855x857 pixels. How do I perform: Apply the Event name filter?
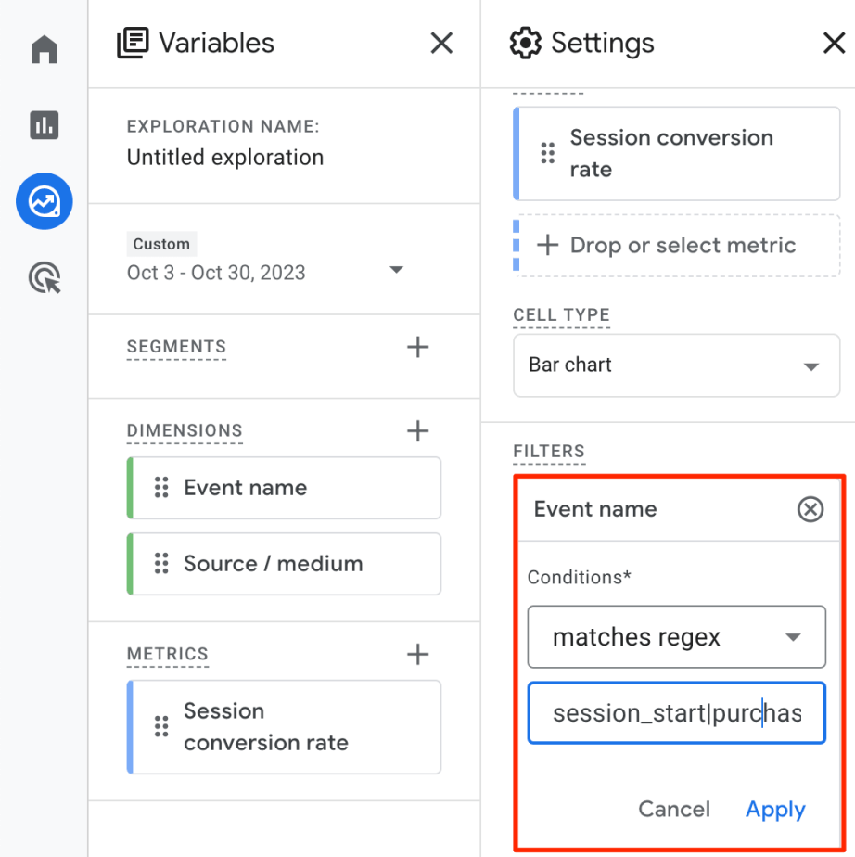pos(775,809)
